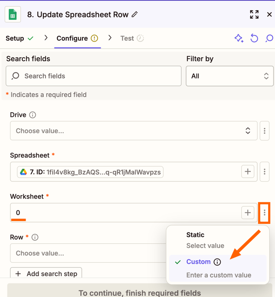Click the pencil icon to rename step

(x=135, y=15)
